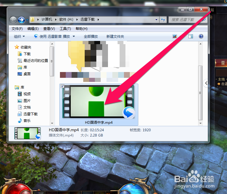
Task: Click the game panel collapse chevron
Action: (x=206, y=83)
